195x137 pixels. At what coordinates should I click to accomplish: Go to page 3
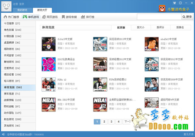(x=111, y=122)
